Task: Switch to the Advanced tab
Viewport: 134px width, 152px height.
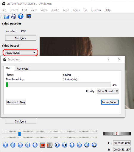Action: tap(23, 68)
